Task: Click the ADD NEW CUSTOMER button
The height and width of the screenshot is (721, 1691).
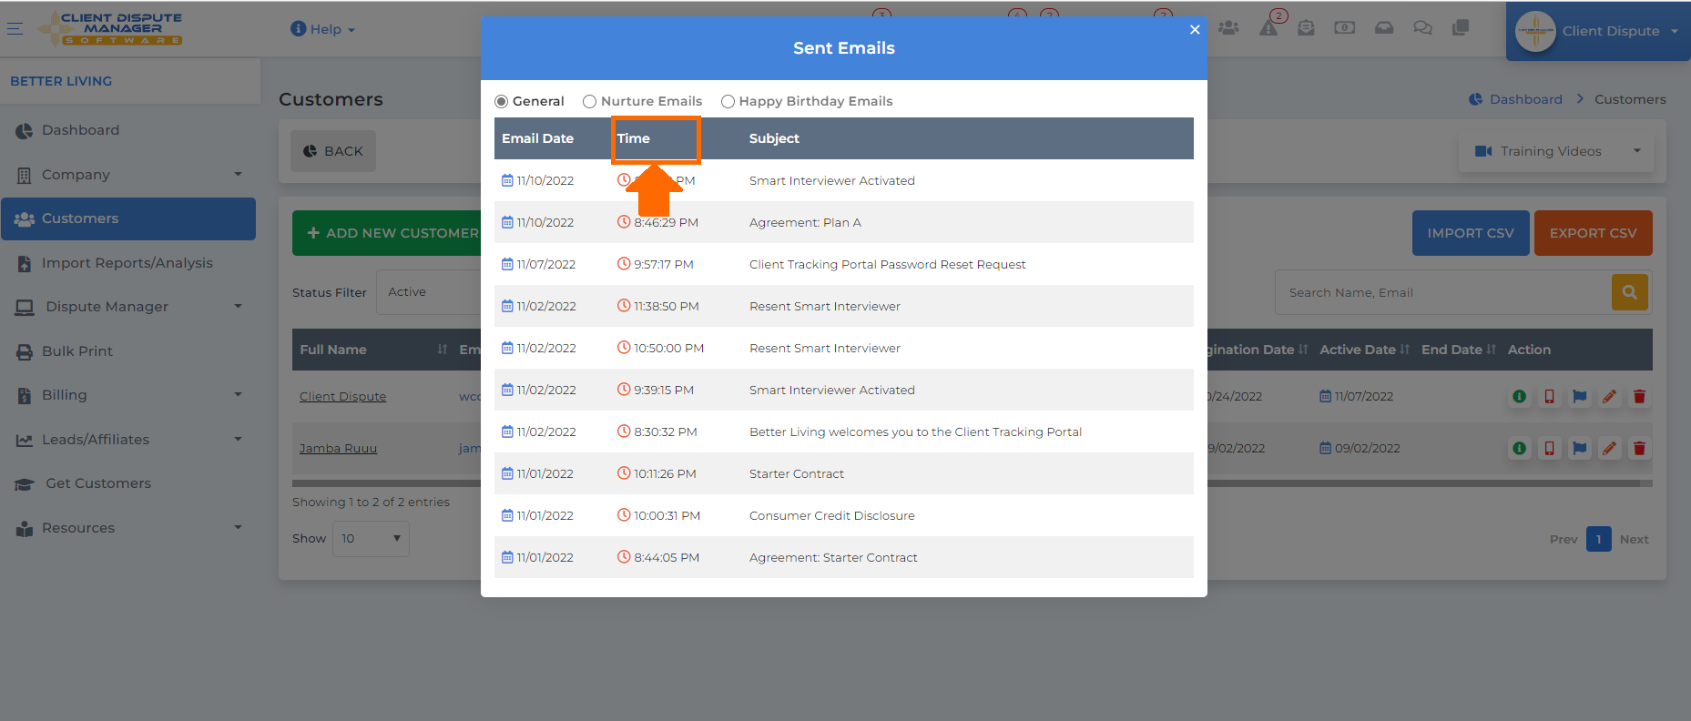Action: [x=388, y=233]
